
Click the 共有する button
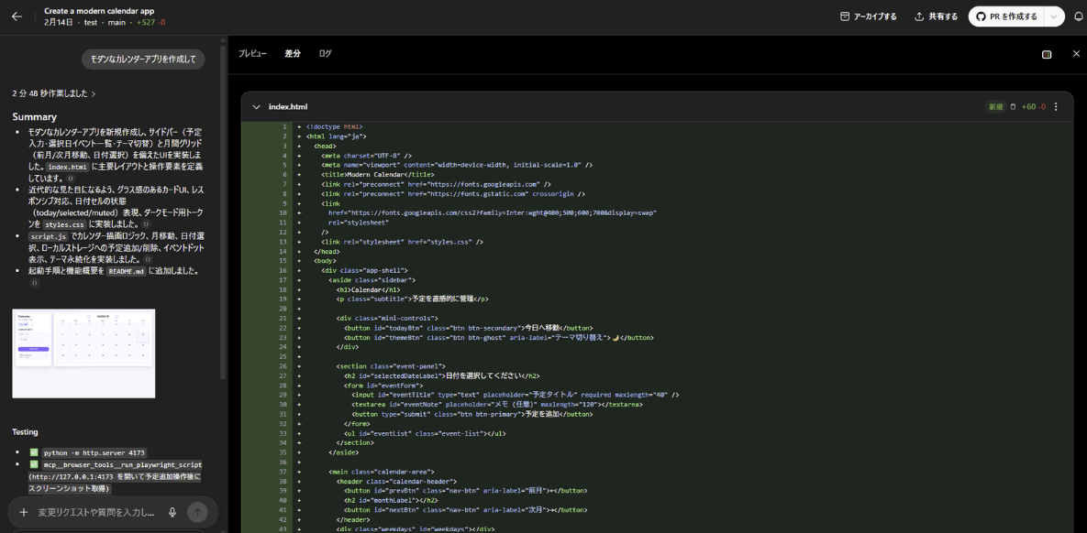[936, 16]
